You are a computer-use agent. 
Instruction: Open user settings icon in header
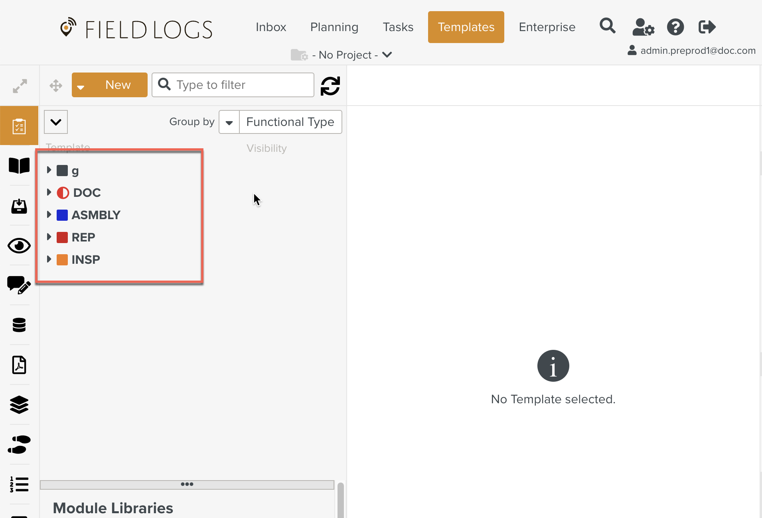click(x=643, y=27)
